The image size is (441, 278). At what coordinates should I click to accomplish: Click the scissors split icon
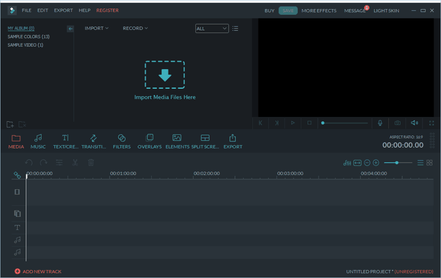pyautogui.click(x=75, y=162)
